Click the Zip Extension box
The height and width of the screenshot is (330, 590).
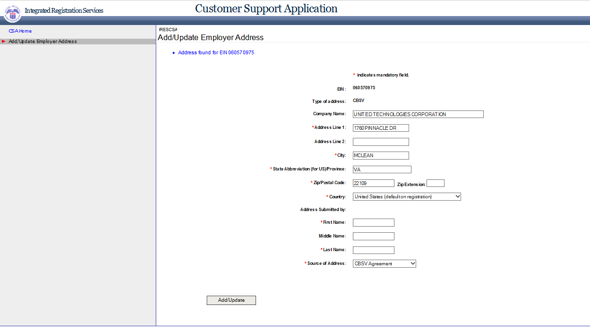pyautogui.click(x=435, y=183)
